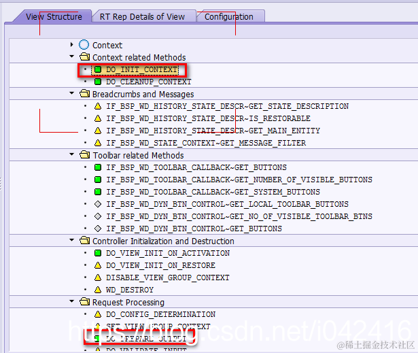The image size is (418, 353).
Task: Click green square icon of TOOLBAR_CALLBACK~GET_BUTTONS
Action: [98, 167]
